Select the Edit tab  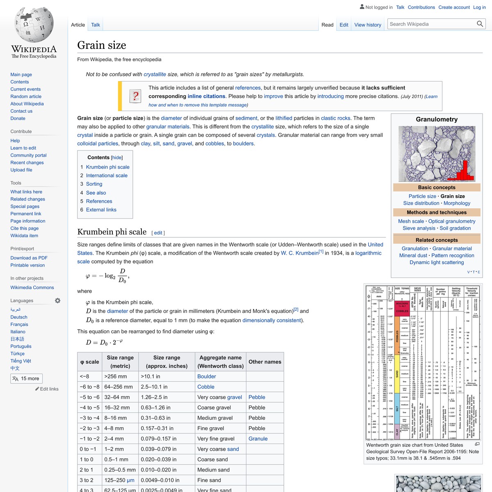(344, 25)
